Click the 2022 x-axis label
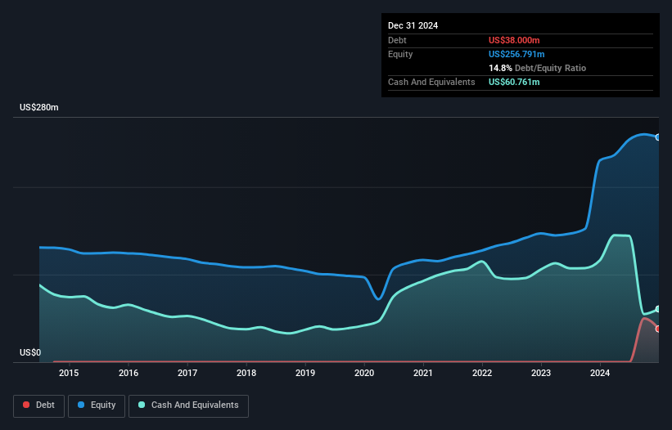 coord(482,373)
